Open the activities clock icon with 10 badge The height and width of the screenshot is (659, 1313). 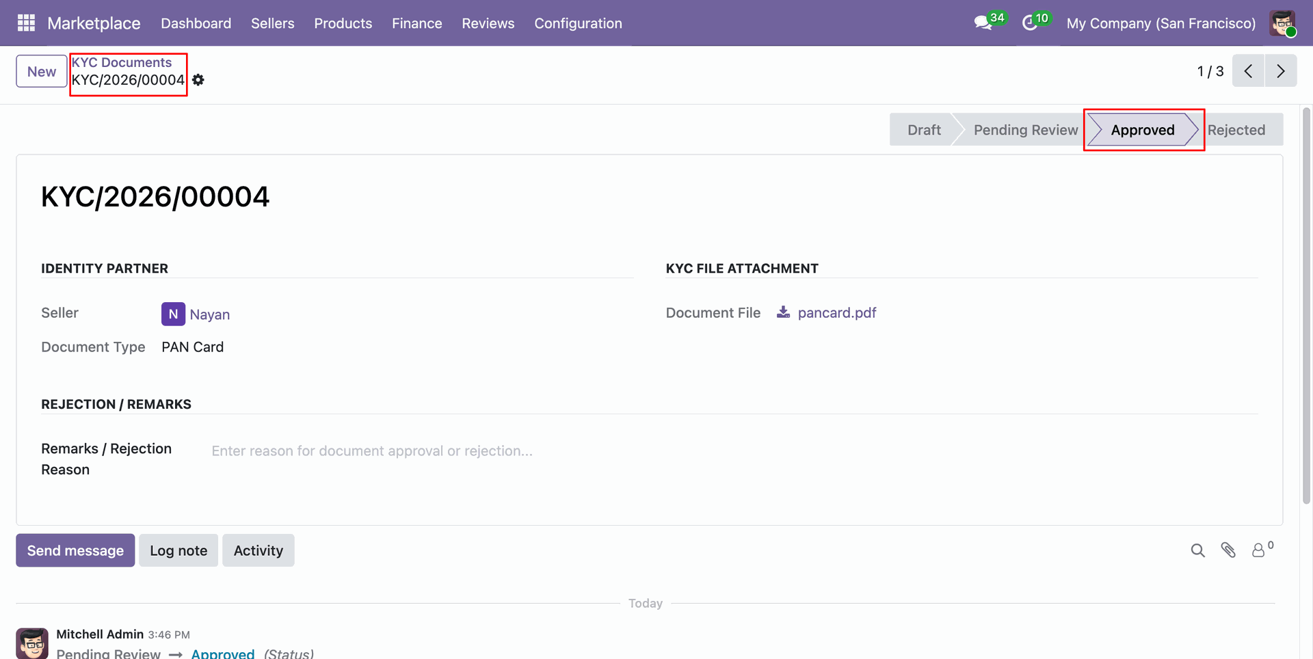(1030, 23)
